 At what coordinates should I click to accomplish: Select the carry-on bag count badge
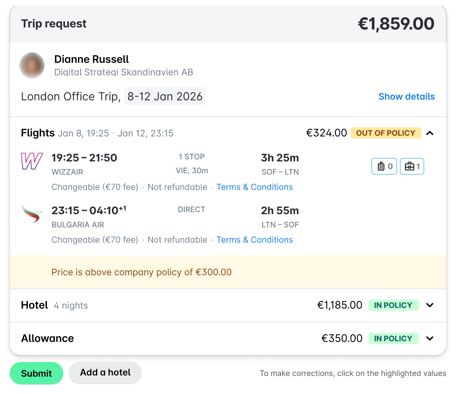point(412,166)
